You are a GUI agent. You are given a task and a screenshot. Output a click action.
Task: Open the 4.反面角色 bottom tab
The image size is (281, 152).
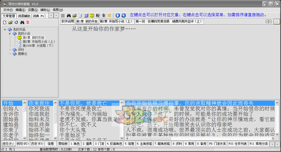click(114, 144)
